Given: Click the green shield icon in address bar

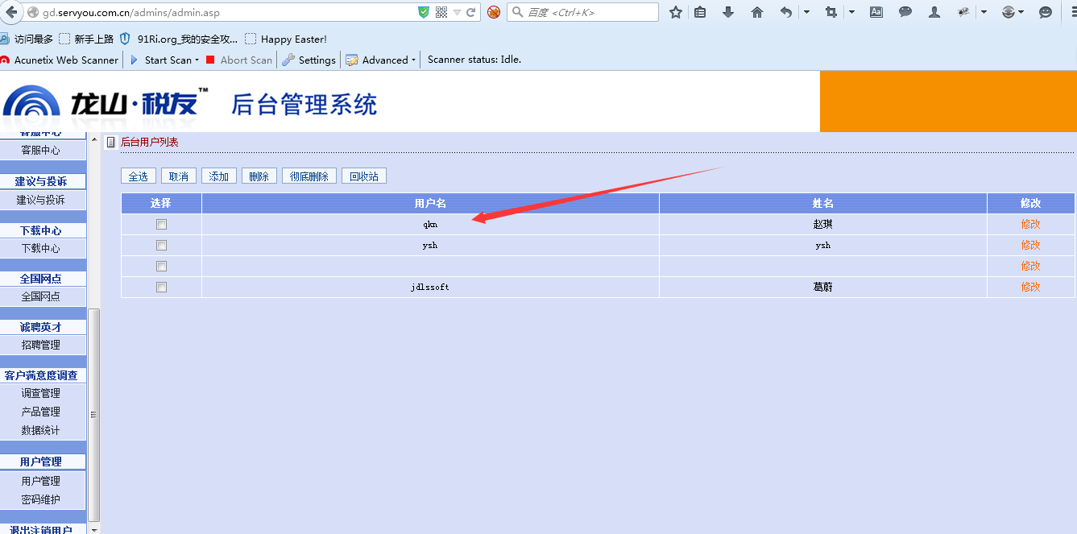Looking at the screenshot, I should [424, 12].
